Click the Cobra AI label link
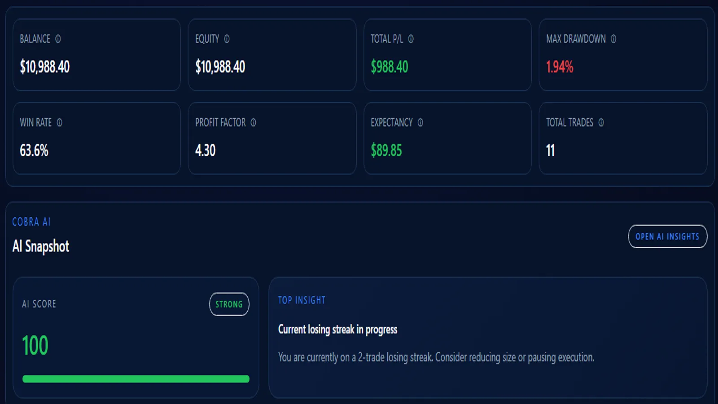This screenshot has height=404, width=718. pyautogui.click(x=31, y=222)
